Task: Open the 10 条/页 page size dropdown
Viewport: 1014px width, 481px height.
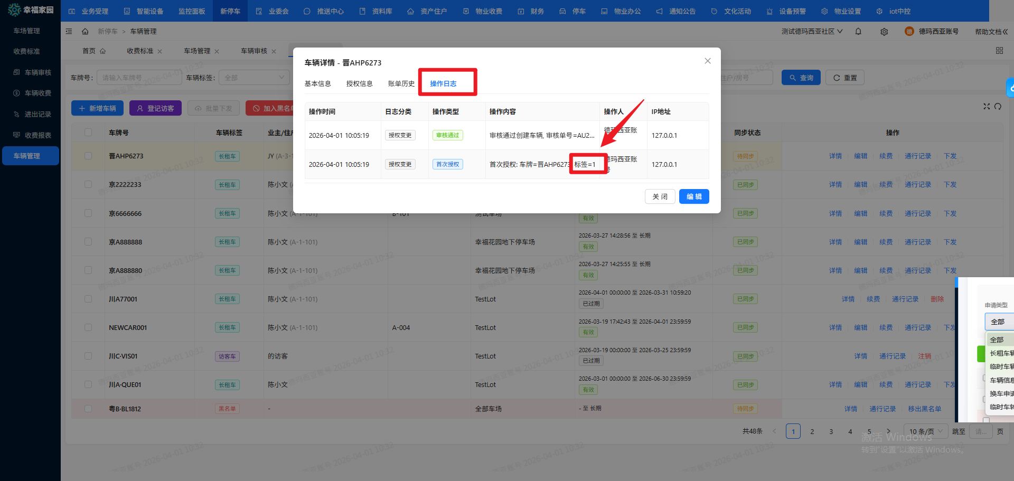Action: click(926, 431)
